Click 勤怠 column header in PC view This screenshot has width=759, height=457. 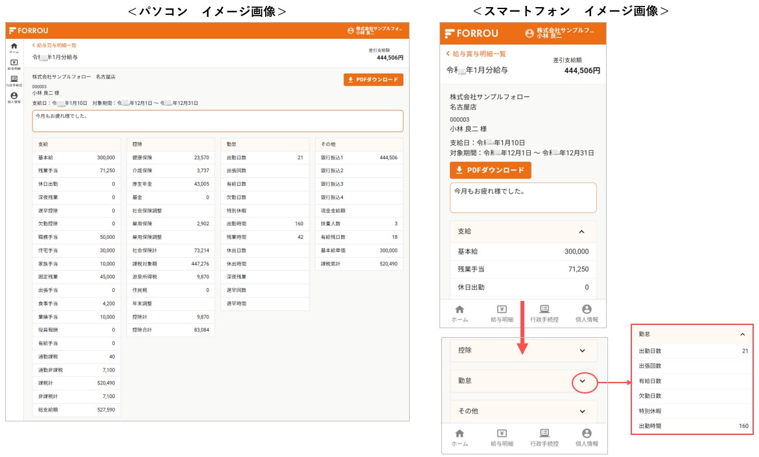(x=265, y=144)
